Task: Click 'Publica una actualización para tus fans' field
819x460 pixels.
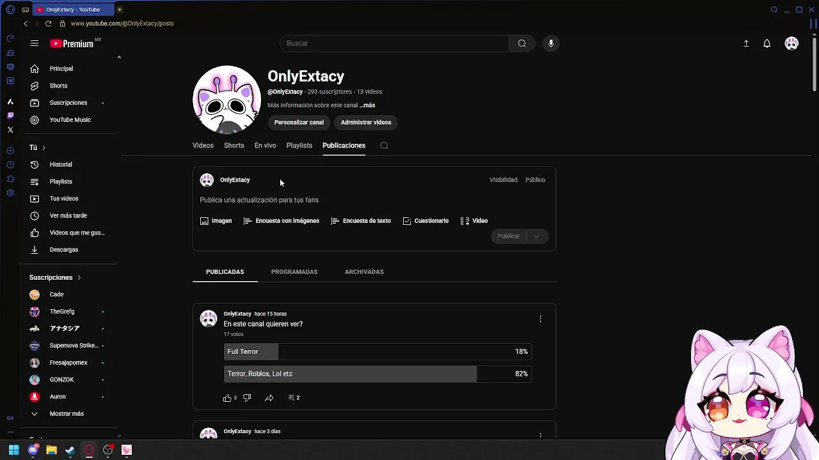Action: pyautogui.click(x=259, y=200)
